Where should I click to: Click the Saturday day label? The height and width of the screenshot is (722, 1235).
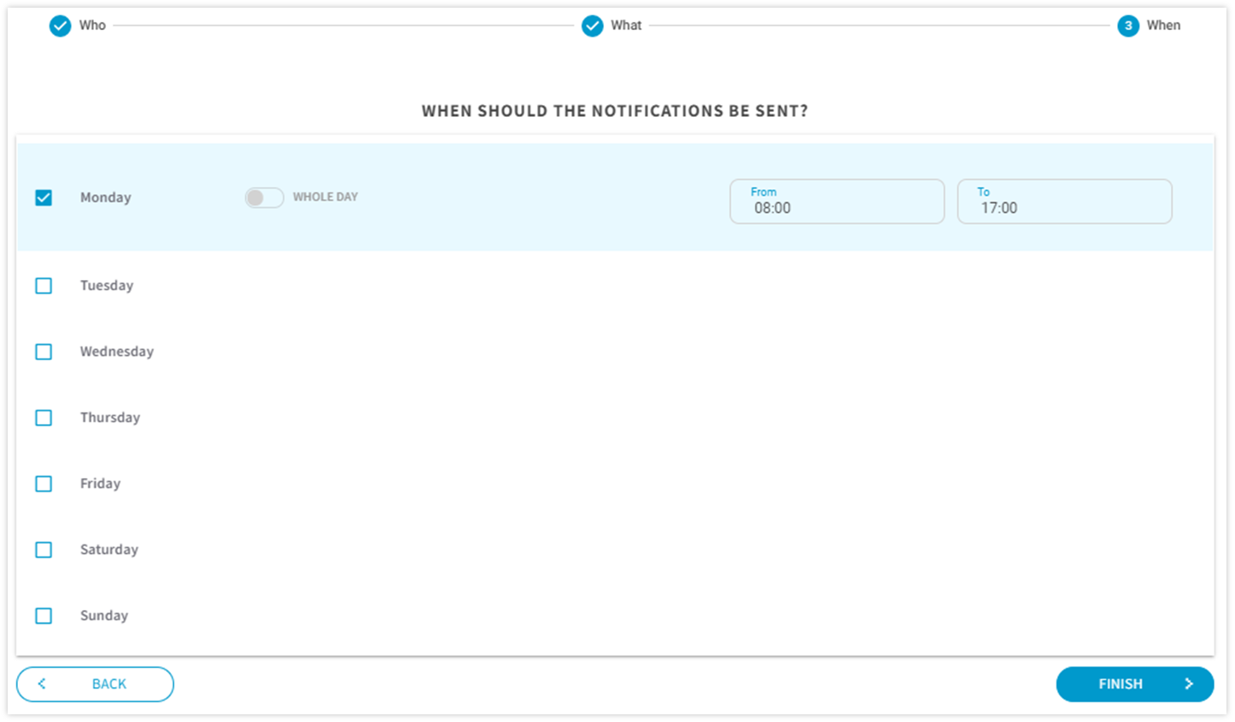point(109,550)
